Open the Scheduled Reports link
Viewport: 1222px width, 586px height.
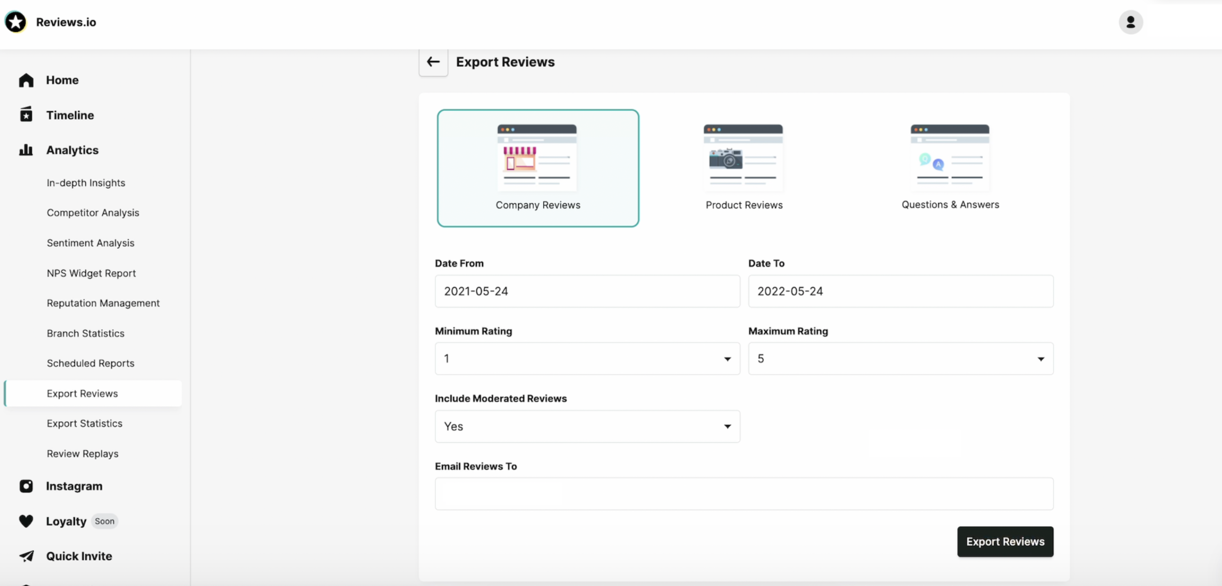tap(91, 363)
